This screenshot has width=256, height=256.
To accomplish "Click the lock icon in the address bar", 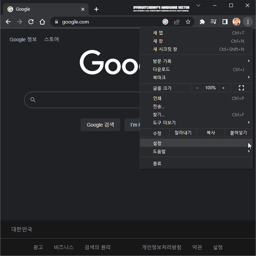I will (57, 22).
